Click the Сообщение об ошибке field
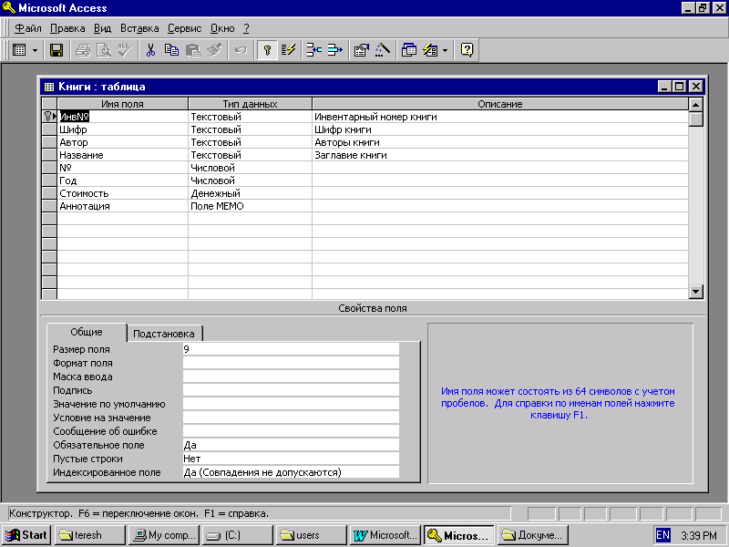This screenshot has width=729, height=547. point(291,431)
